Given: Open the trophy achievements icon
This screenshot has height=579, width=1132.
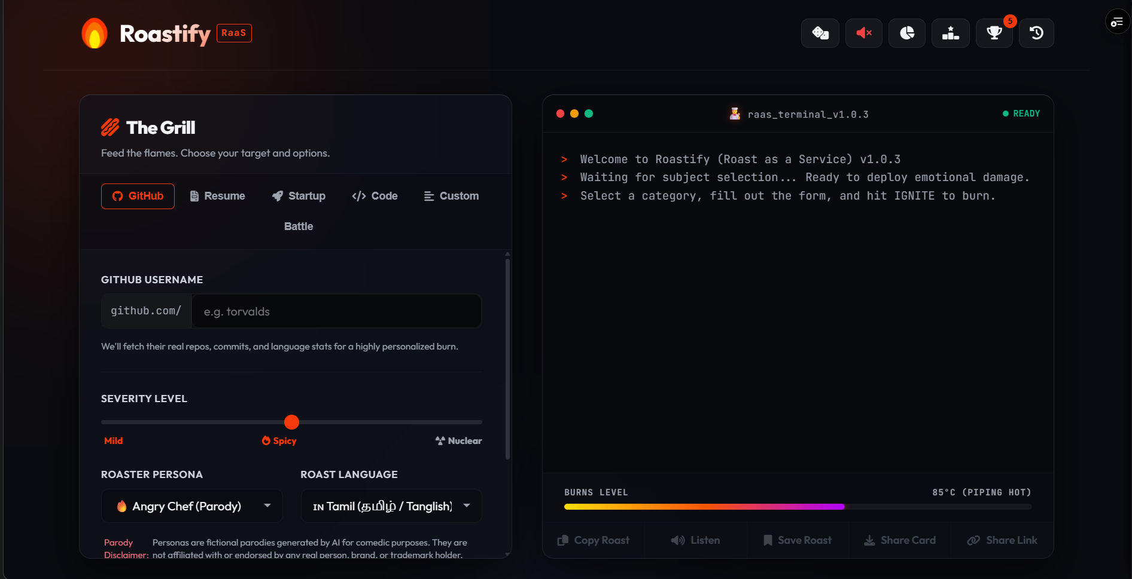Looking at the screenshot, I should (994, 33).
